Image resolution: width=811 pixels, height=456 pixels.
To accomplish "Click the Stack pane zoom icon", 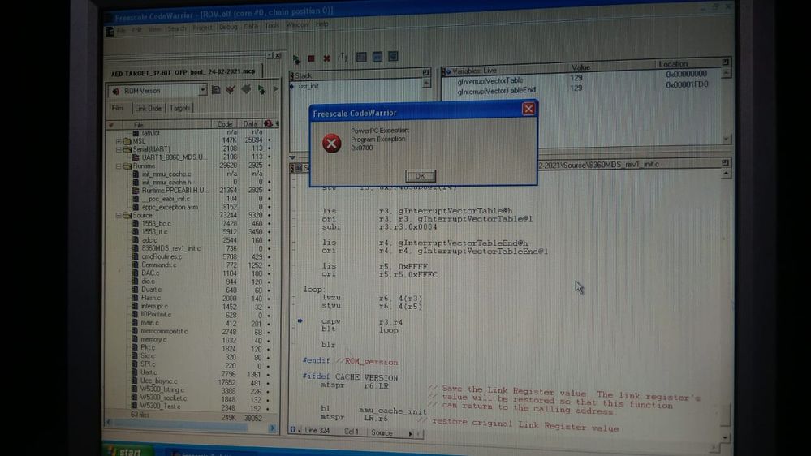I will 425,72.
